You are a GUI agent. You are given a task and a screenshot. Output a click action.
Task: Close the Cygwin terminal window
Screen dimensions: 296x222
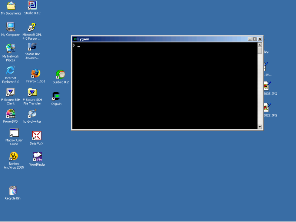[x=260, y=39]
